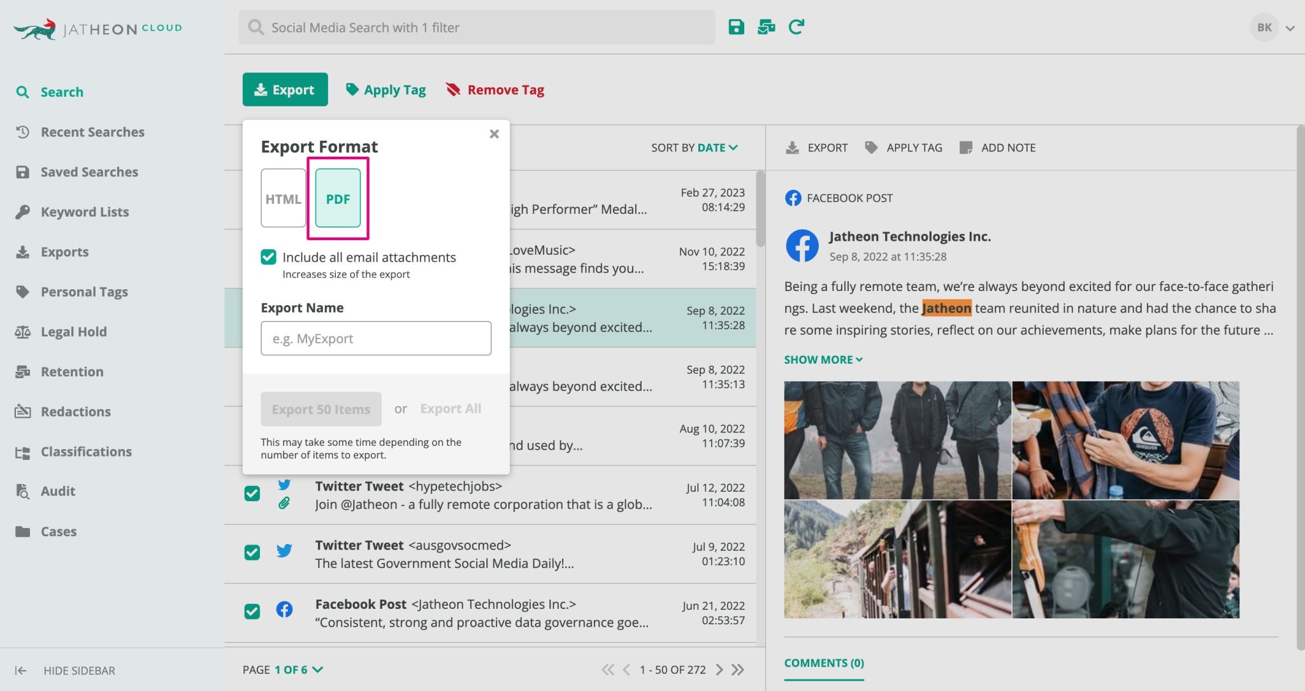Click EXPORT in the preview pane
Image resolution: width=1305 pixels, height=691 pixels.
[x=816, y=148]
